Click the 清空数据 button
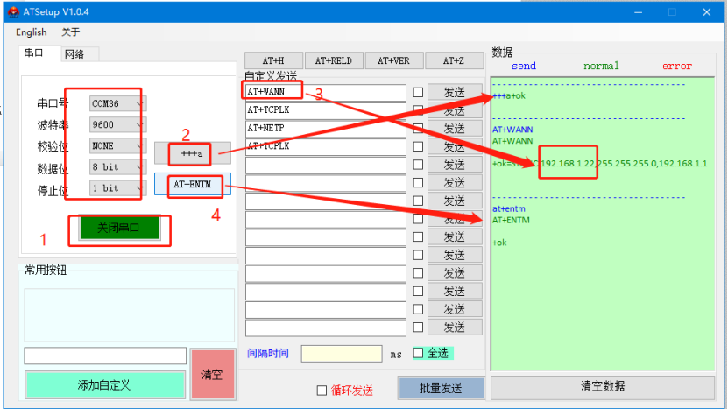Image resolution: width=728 pixels, height=409 pixels. tap(603, 386)
